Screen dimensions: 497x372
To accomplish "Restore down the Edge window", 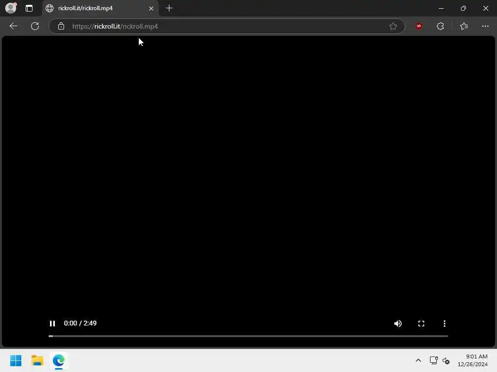I will (464, 8).
